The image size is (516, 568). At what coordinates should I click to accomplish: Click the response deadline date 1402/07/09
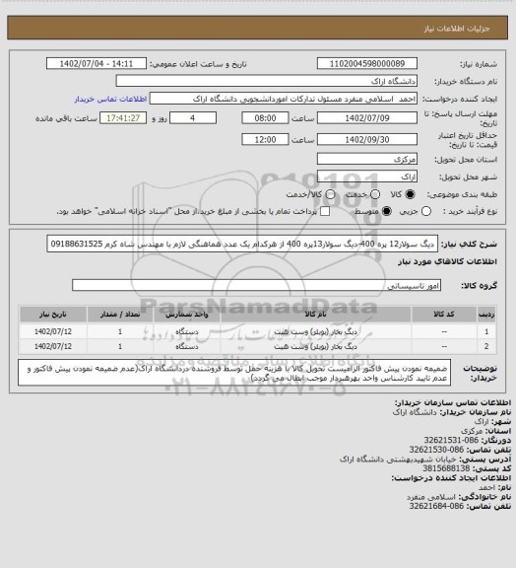coord(367,118)
